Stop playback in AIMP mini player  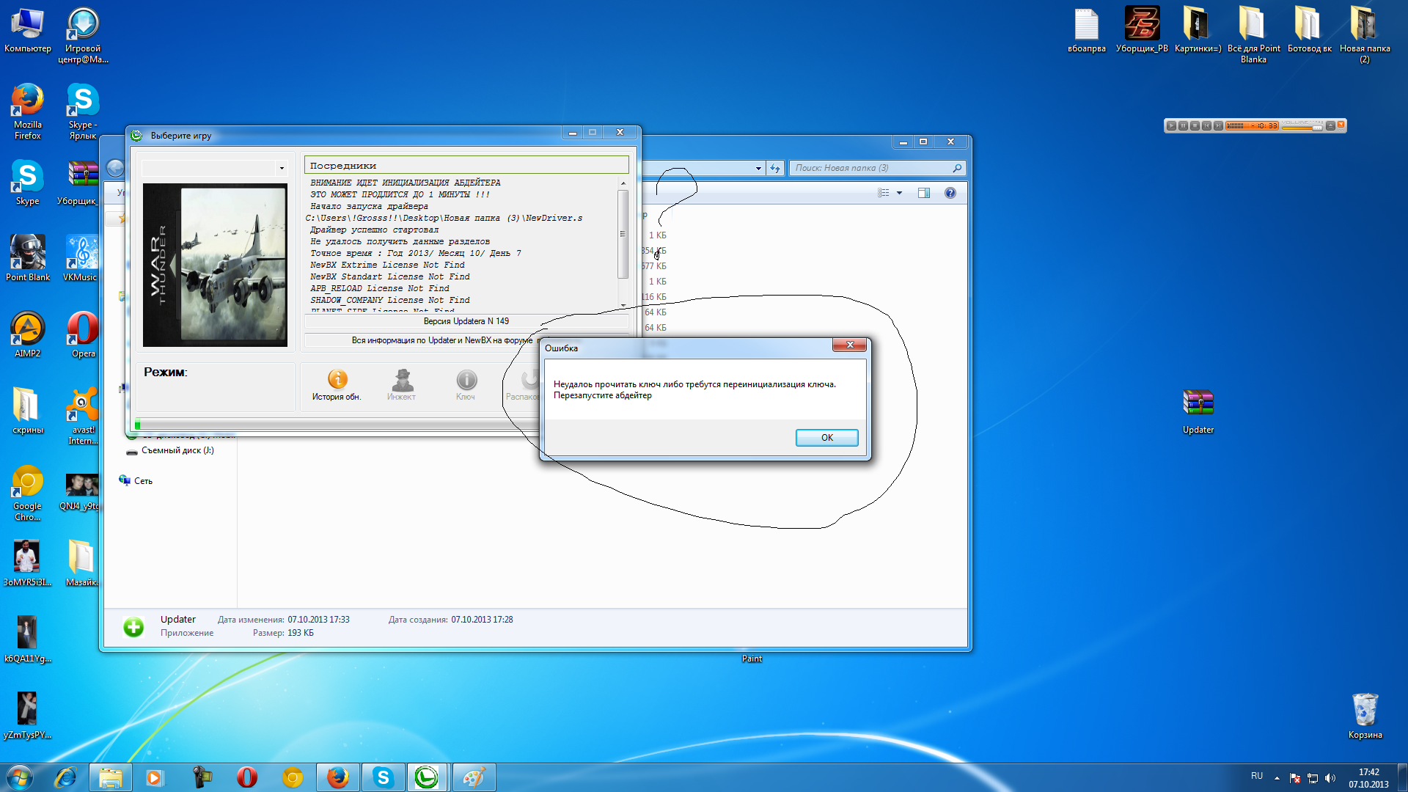coord(1195,126)
